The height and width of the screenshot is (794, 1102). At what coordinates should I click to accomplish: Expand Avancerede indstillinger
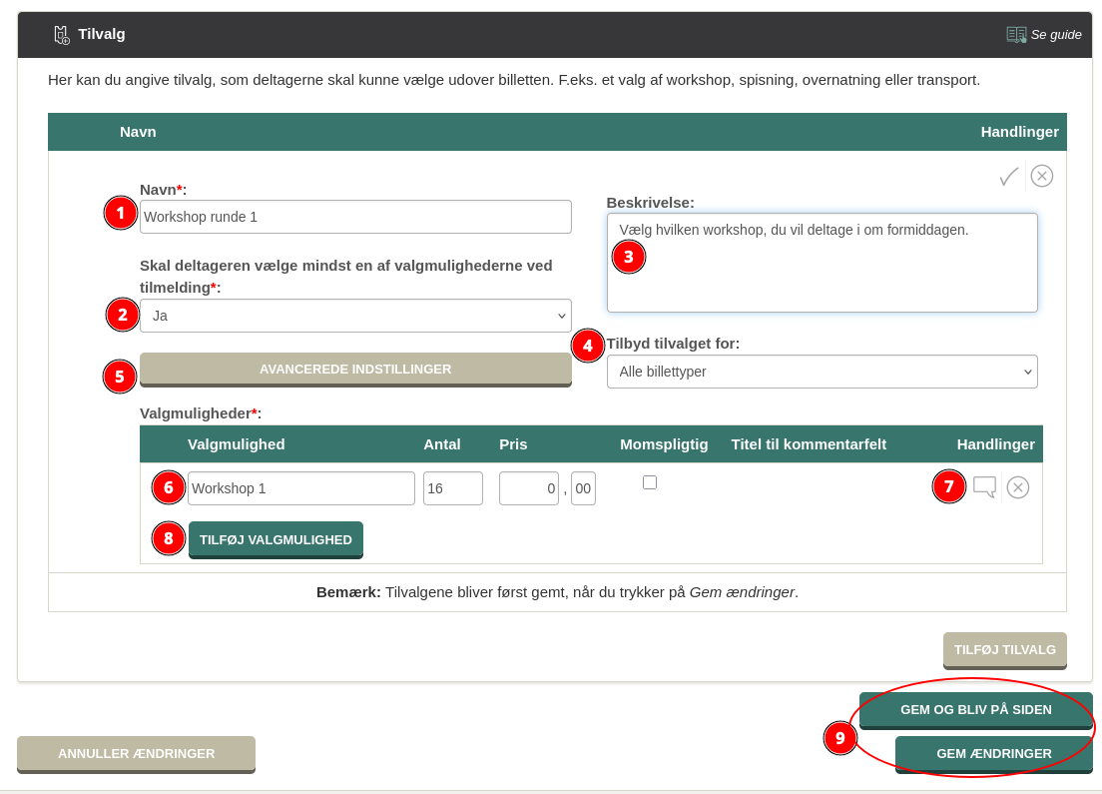355,370
